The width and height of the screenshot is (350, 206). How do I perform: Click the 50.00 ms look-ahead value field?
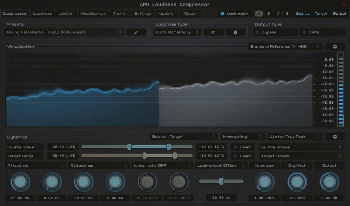coord(221,198)
